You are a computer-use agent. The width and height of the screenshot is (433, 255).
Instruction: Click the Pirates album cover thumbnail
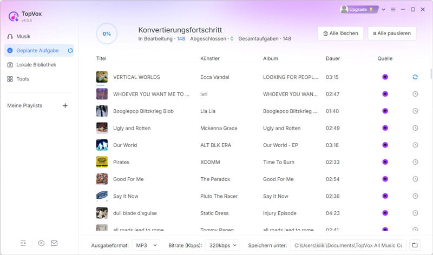pyautogui.click(x=102, y=162)
